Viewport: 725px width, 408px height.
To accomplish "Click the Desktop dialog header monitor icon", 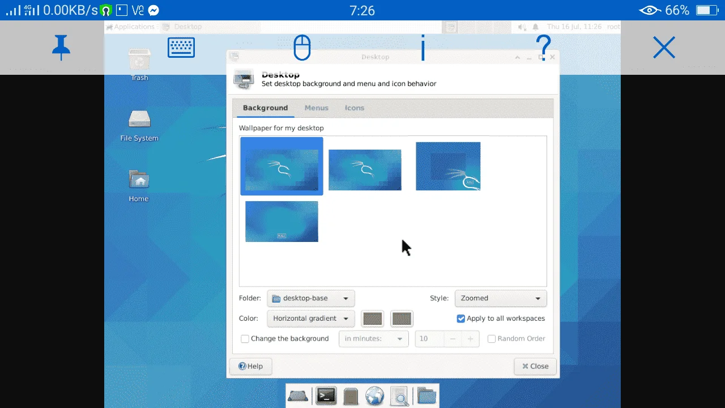I will (x=244, y=79).
